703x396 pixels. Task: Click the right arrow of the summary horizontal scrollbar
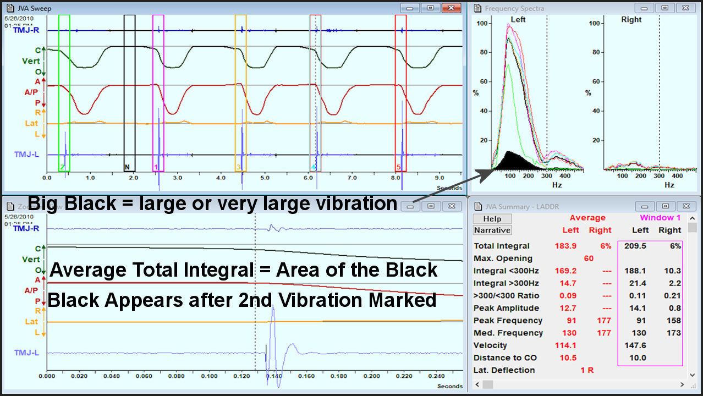[x=683, y=384]
